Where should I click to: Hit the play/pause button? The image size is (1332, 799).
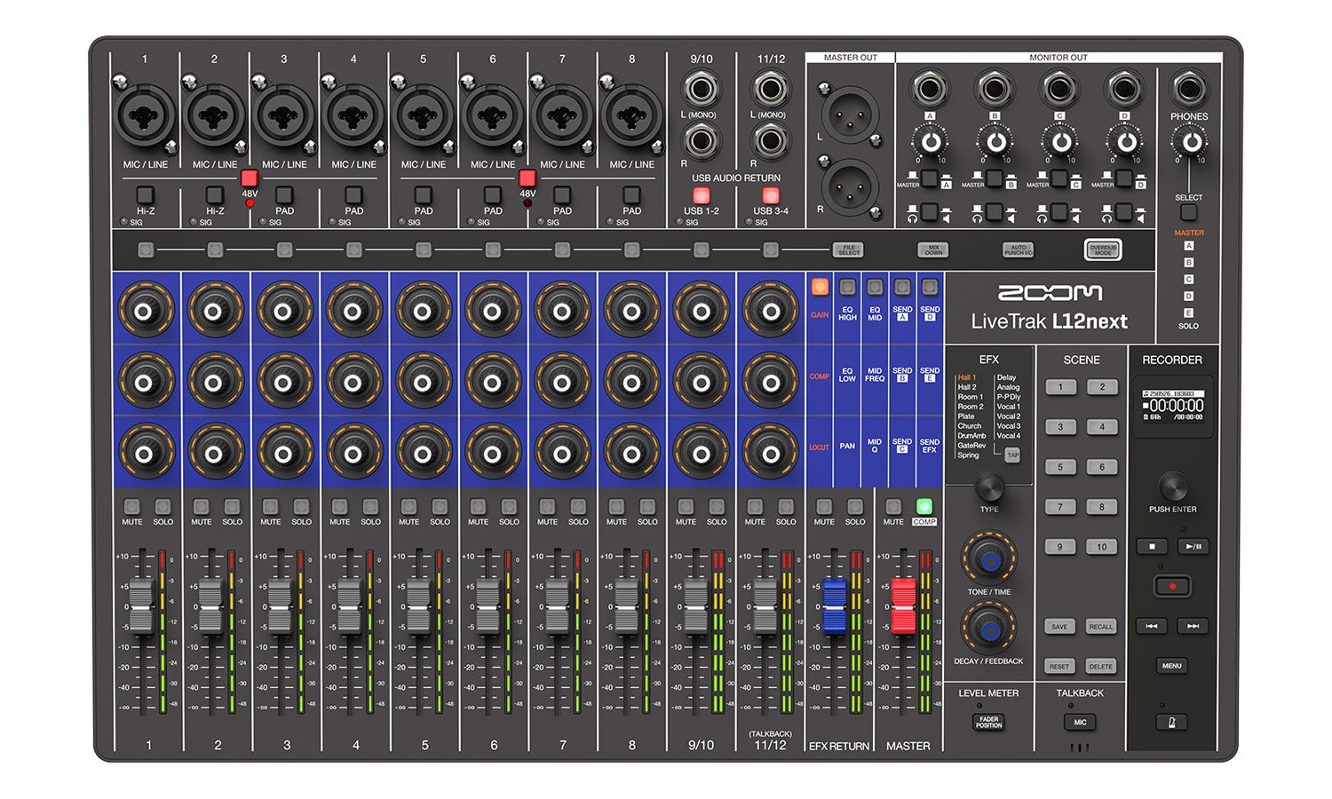1193,547
